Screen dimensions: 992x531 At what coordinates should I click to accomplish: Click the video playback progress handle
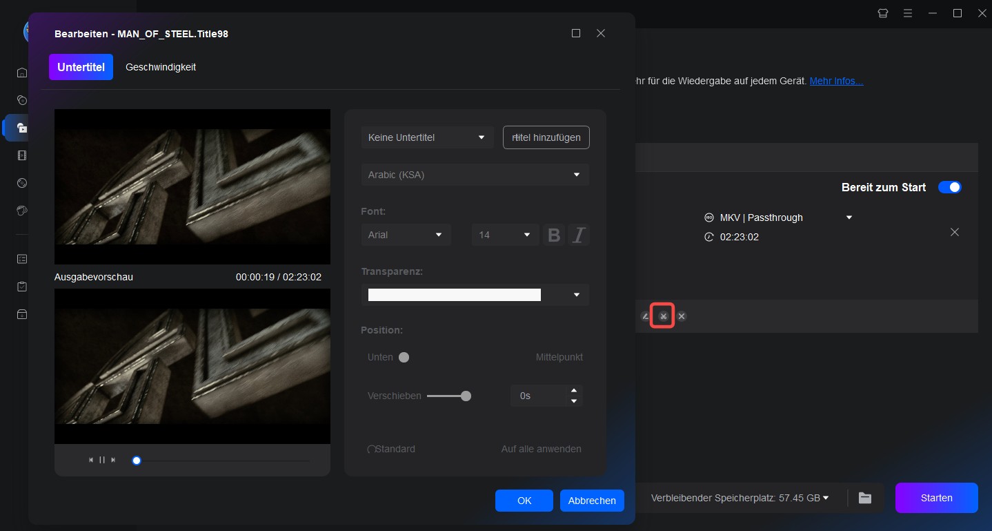137,461
